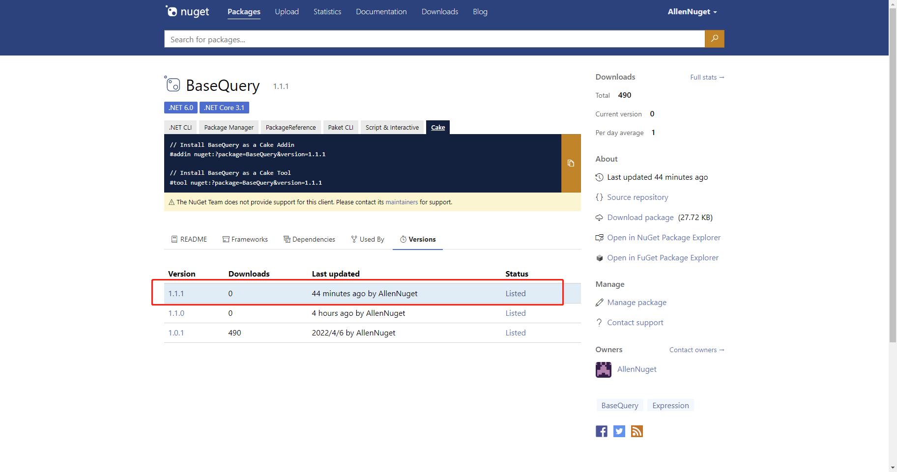
Task: Click the Expression tag
Action: click(x=670, y=405)
